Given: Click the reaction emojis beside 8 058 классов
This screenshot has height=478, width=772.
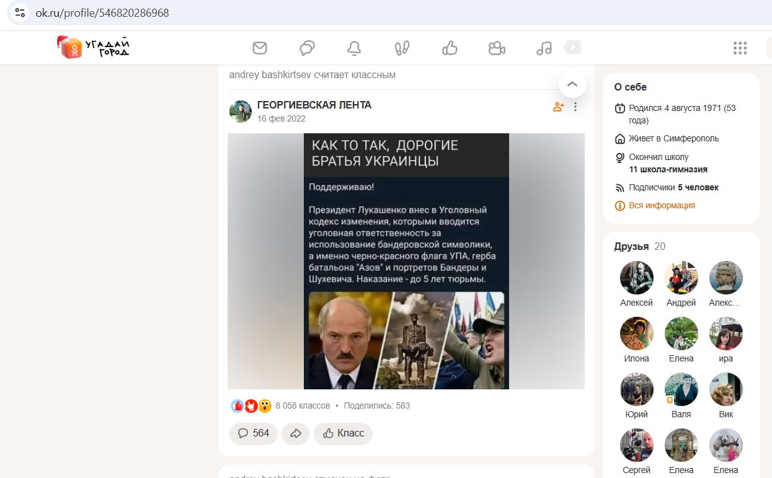Looking at the screenshot, I should pos(251,406).
